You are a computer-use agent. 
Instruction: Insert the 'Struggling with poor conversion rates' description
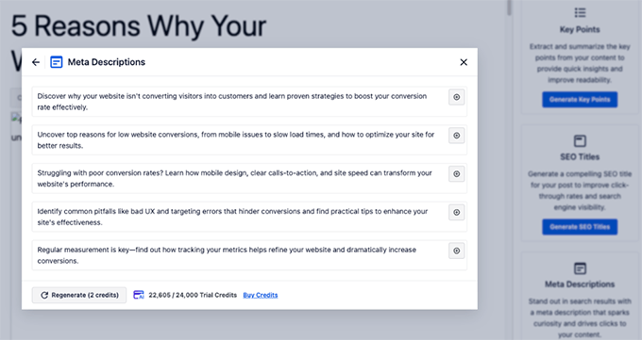457,174
